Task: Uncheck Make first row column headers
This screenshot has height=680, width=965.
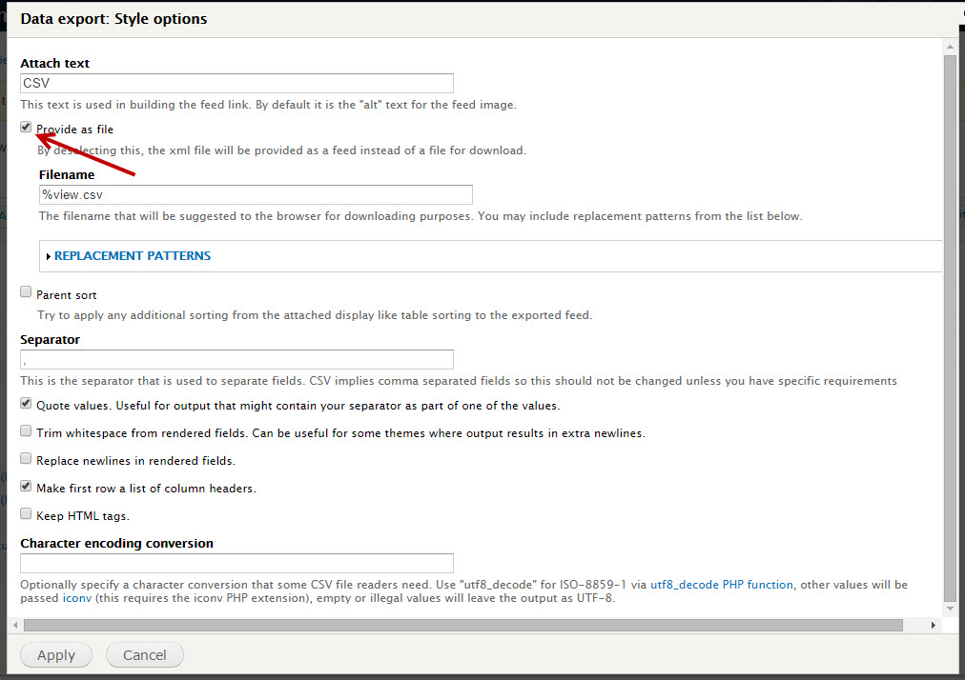Action: click(x=26, y=487)
